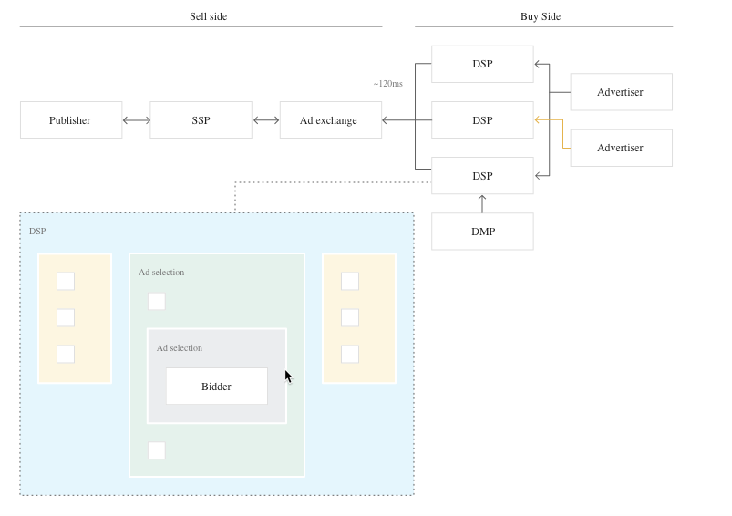Image resolution: width=732 pixels, height=516 pixels.
Task: Select the double arrow between Publisher and SSP
Action: (137, 120)
